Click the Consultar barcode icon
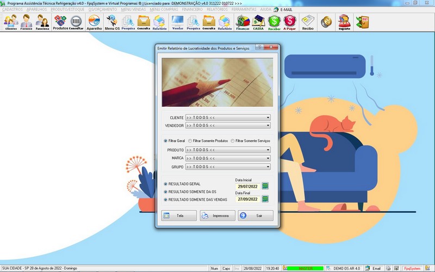The width and height of the screenshot is (435, 272). pyautogui.click(x=76, y=22)
